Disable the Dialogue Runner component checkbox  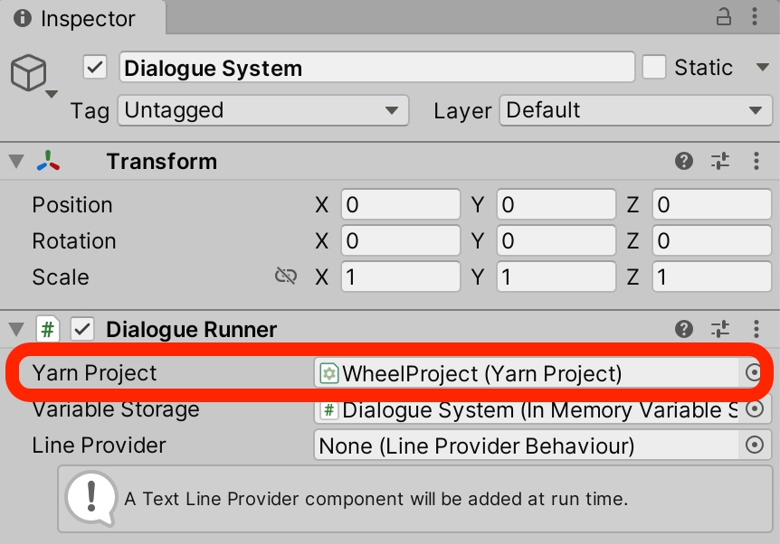83,330
